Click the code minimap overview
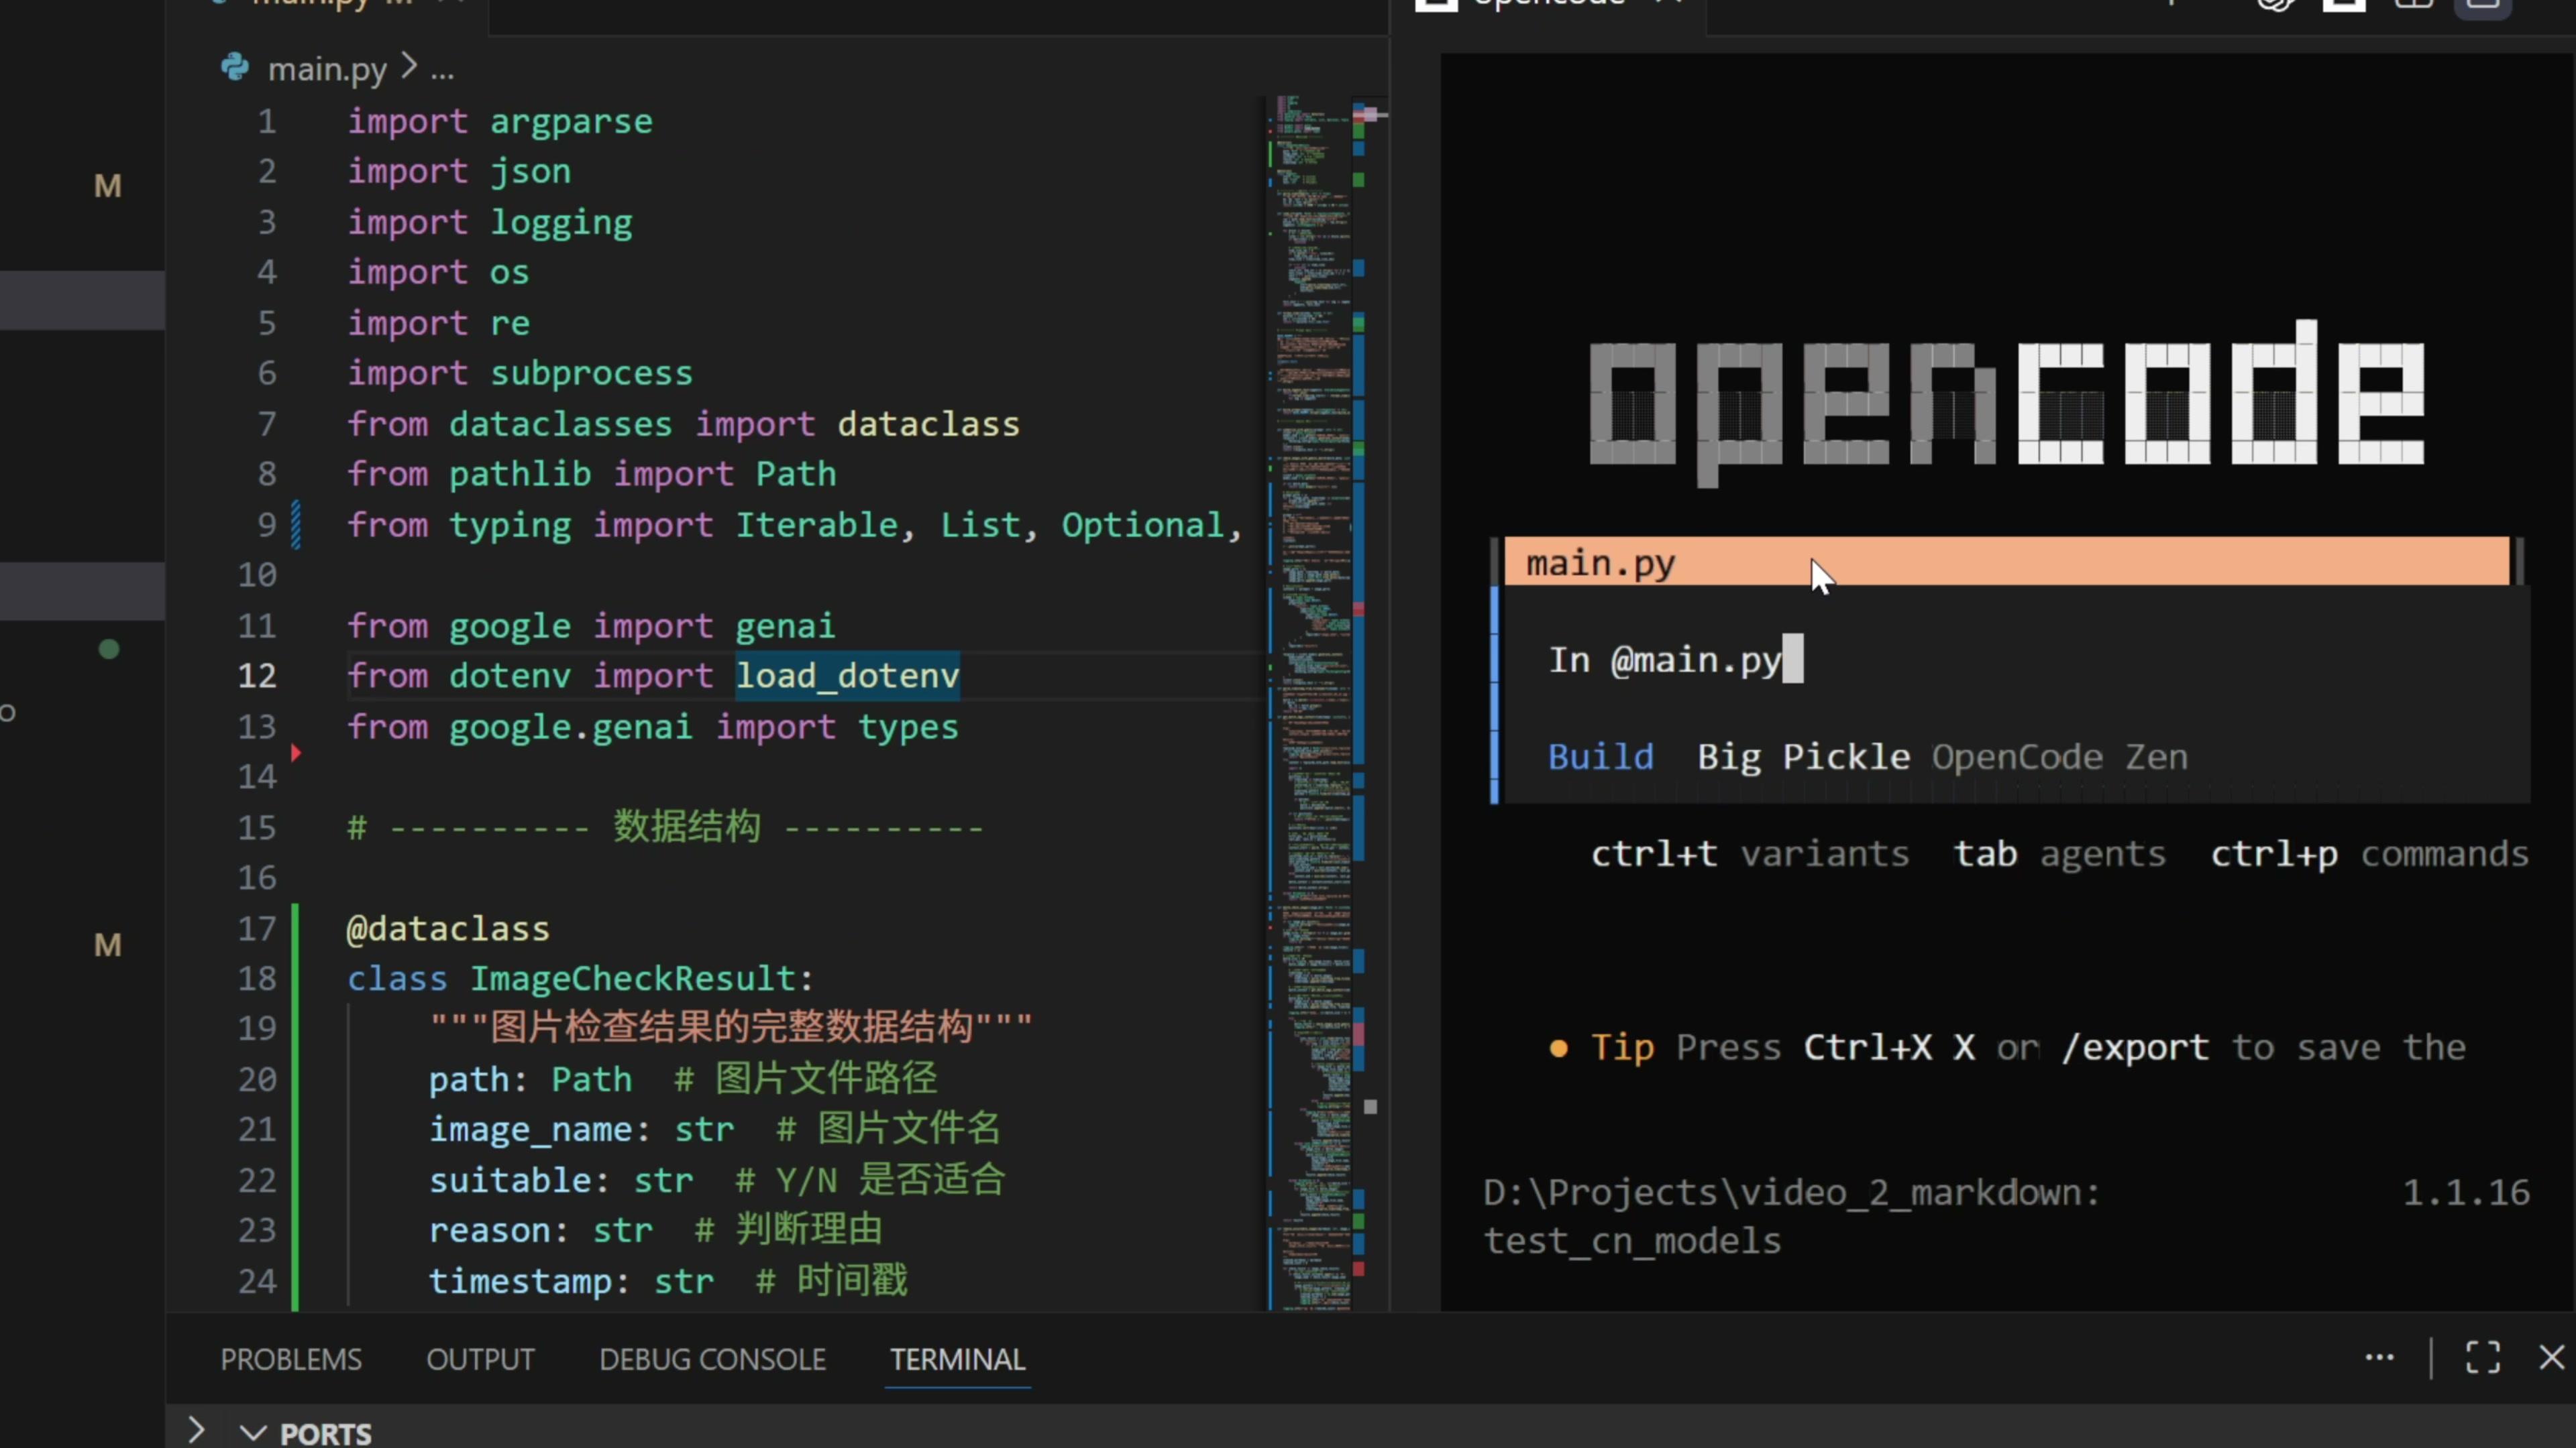Viewport: 2576px width, 1448px height. point(1310,699)
